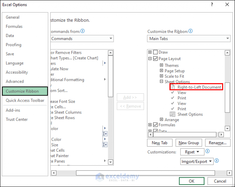Toggle the Draw tab checkbox
This screenshot has width=235, height=187.
pos(155,52)
